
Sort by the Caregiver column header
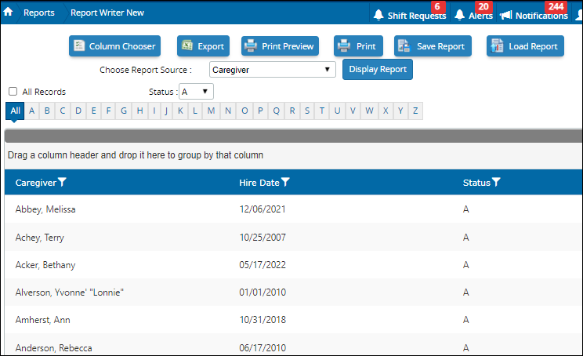36,183
